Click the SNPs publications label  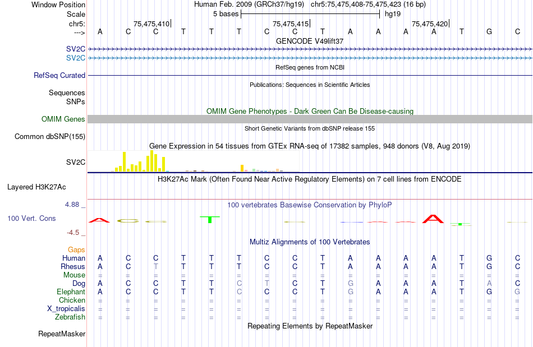tap(76, 101)
